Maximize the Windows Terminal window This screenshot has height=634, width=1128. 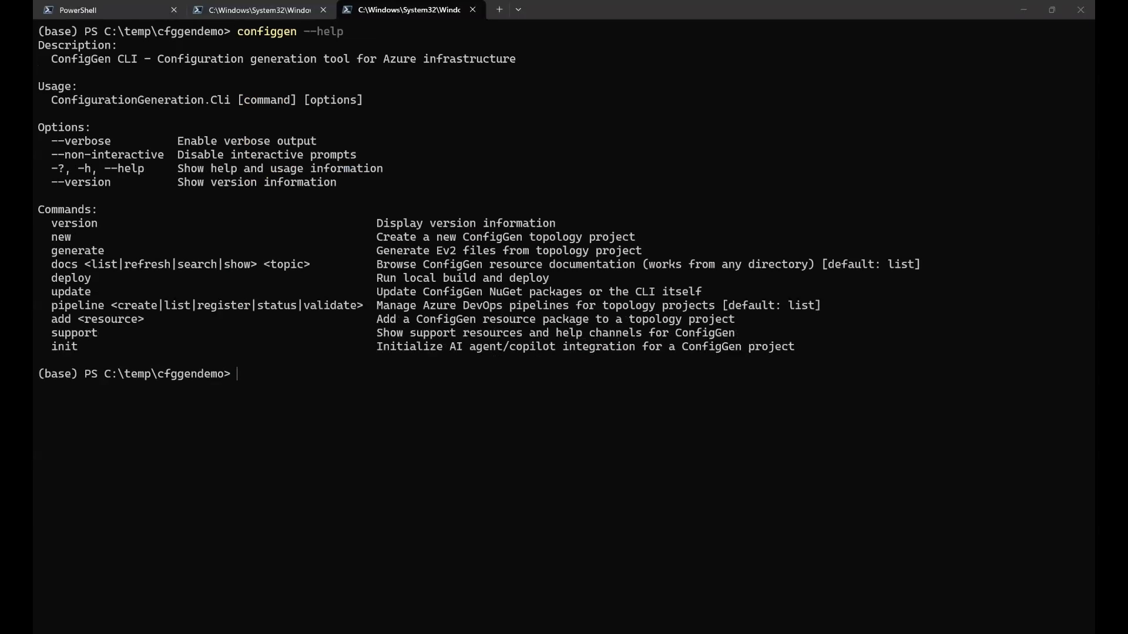pos(1052,9)
